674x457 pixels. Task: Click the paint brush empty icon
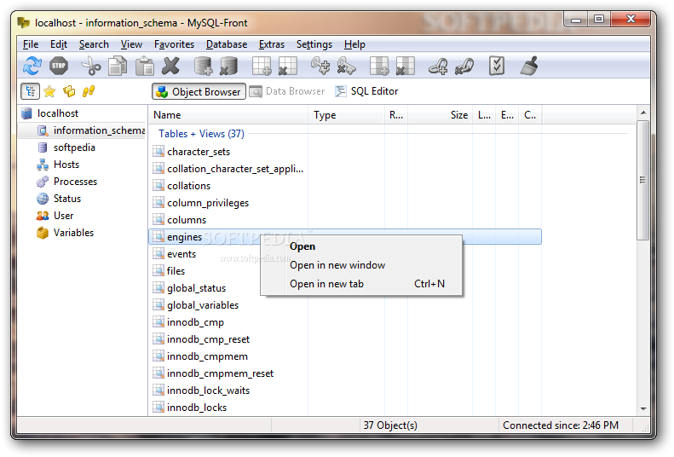click(x=529, y=66)
